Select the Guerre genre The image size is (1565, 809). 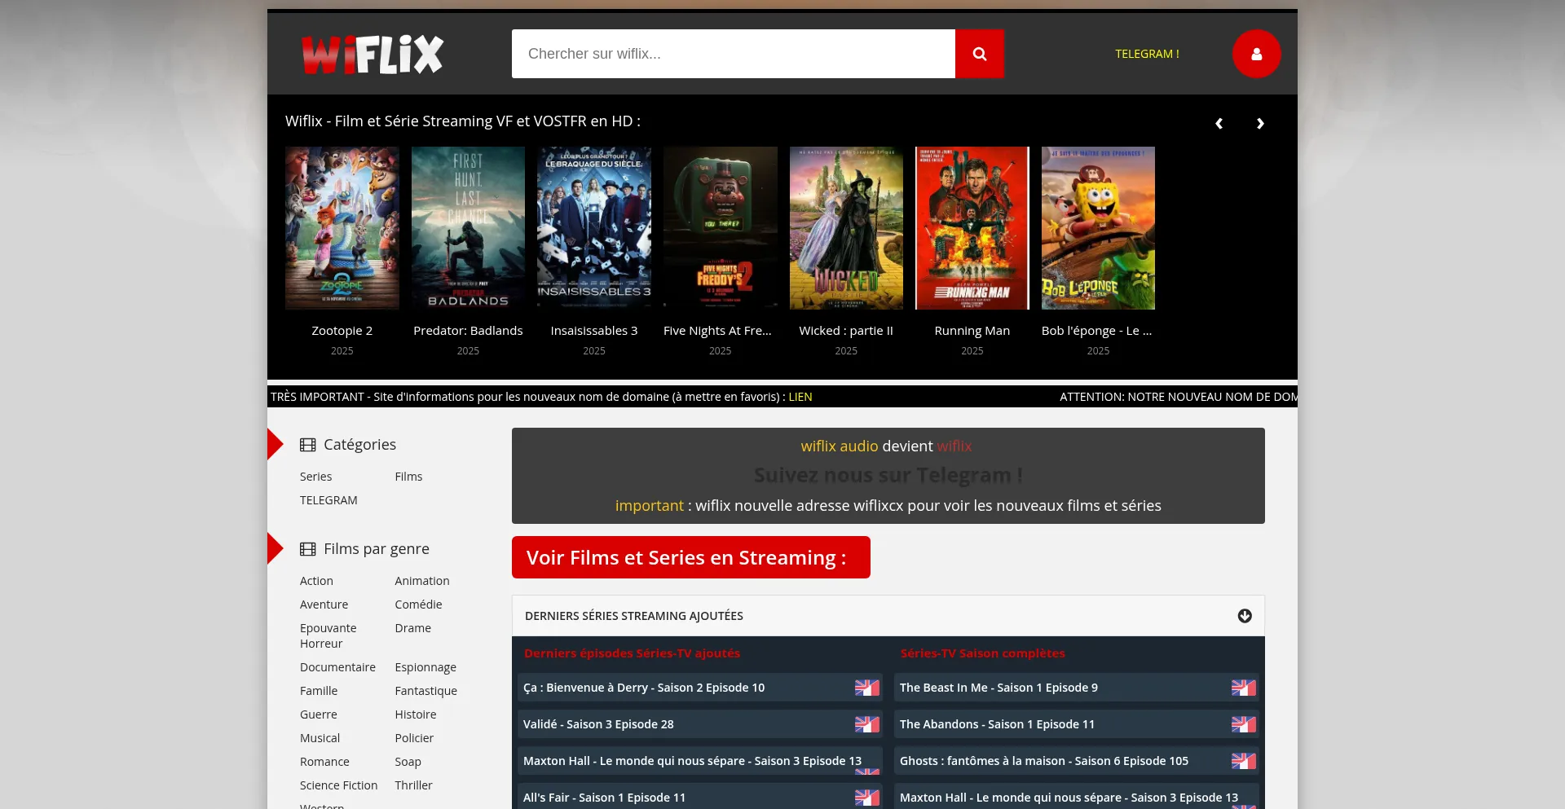pyautogui.click(x=319, y=714)
